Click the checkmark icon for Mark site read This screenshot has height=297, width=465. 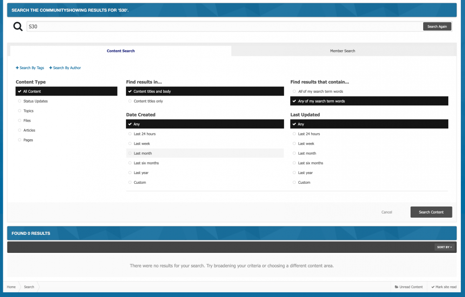pyautogui.click(x=433, y=287)
